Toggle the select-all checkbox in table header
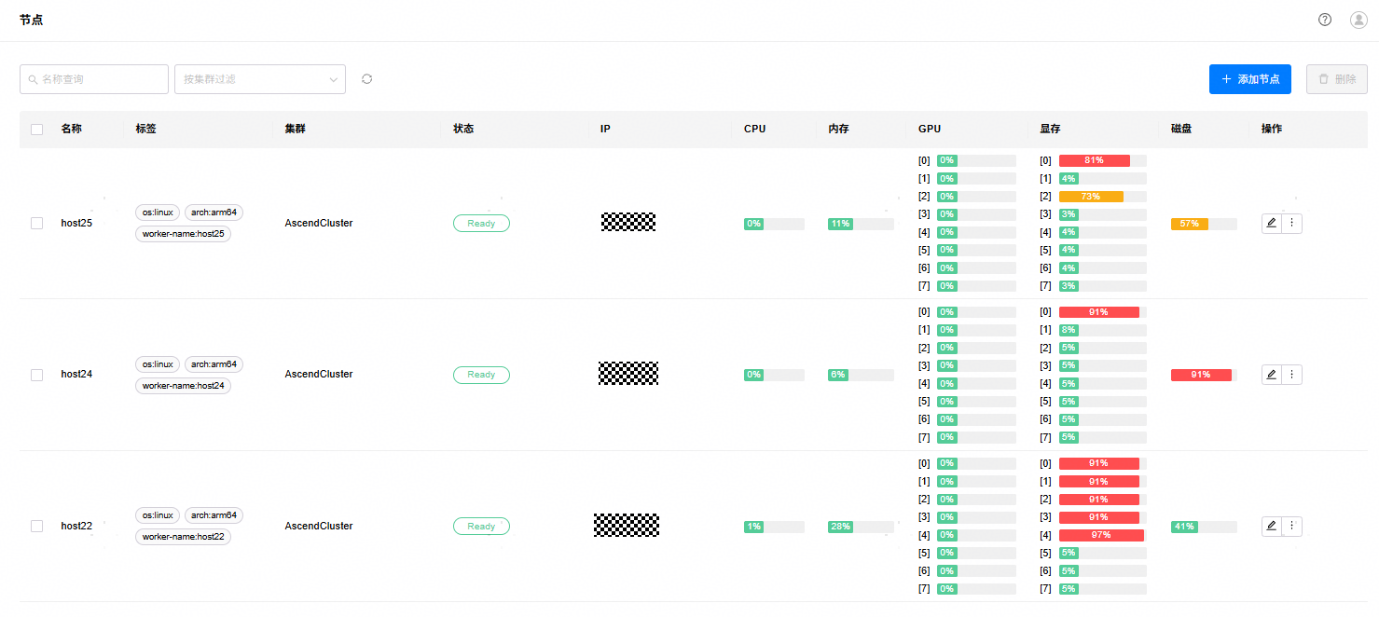 (x=37, y=130)
